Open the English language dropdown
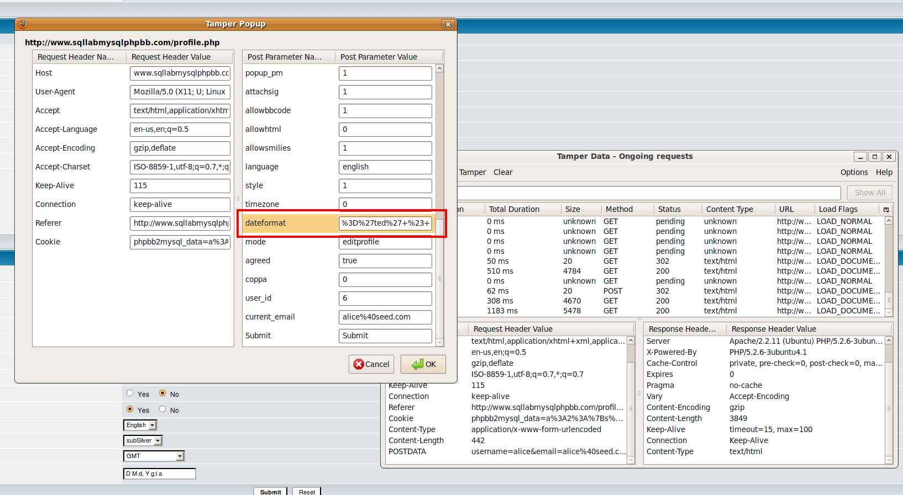 pyautogui.click(x=140, y=425)
